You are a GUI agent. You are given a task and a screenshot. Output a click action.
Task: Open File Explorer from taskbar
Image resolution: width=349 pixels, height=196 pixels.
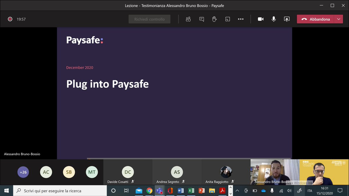coord(212,191)
